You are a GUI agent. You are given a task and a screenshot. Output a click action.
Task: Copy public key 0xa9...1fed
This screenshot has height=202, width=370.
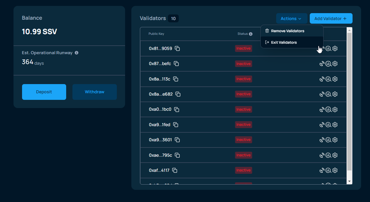pos(175,124)
